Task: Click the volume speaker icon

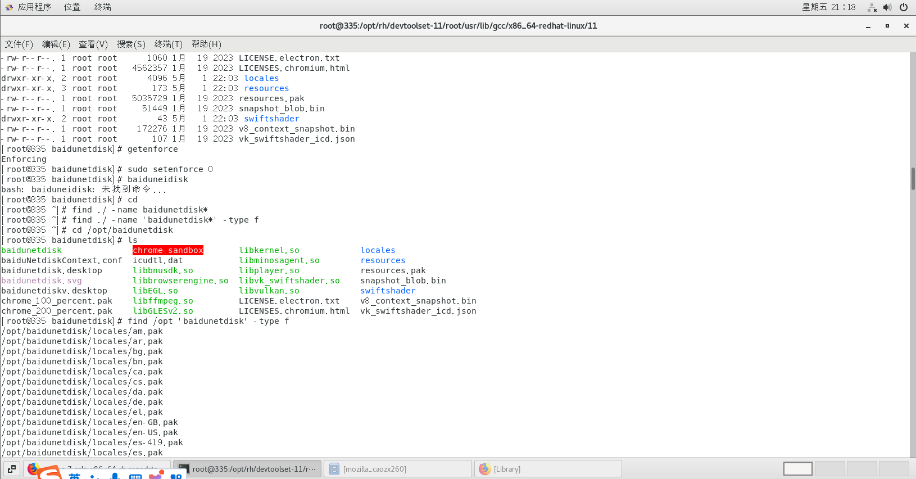Action: point(887,7)
